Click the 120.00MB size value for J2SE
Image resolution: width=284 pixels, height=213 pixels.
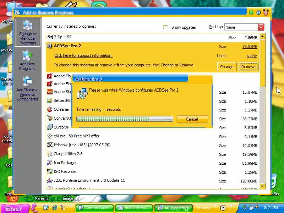249,181
